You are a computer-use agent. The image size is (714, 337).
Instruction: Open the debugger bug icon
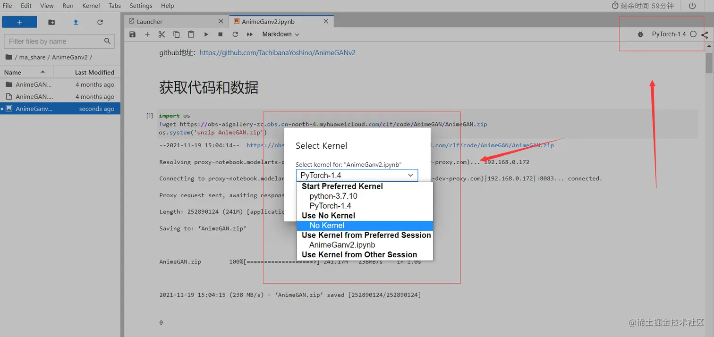tap(640, 34)
